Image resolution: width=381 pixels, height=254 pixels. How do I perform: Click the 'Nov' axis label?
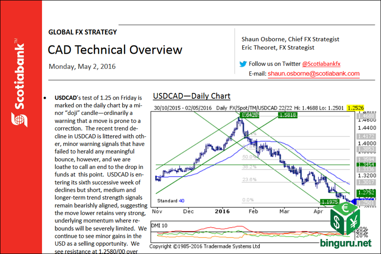coord(157,211)
